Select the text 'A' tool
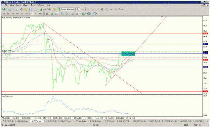This screenshot has height=127, width=210. pyautogui.click(x=111, y=9)
